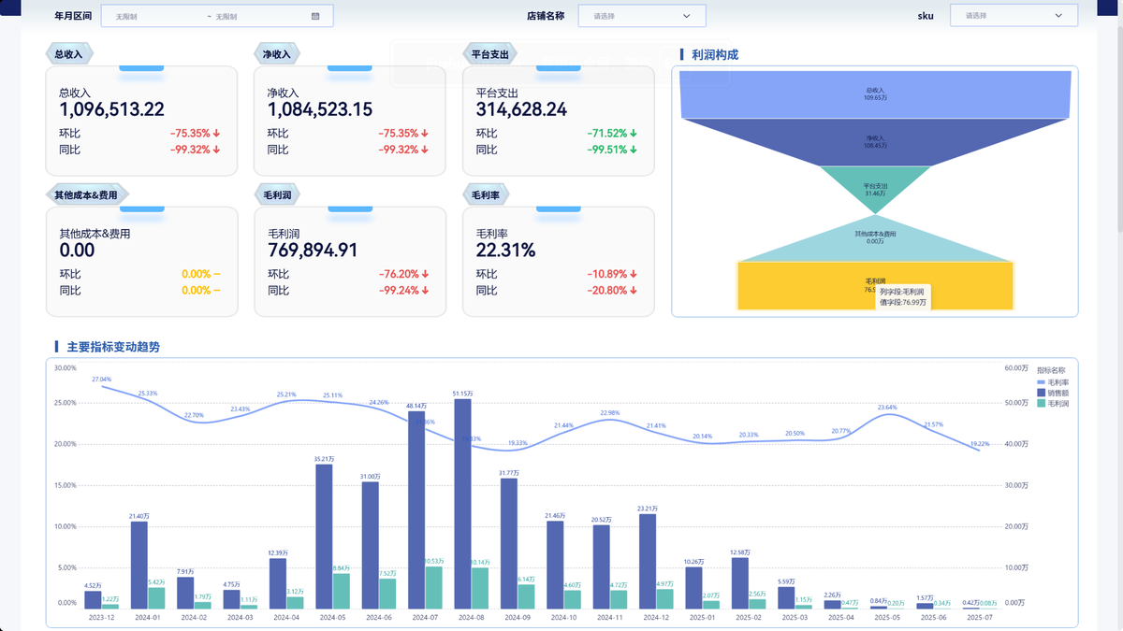Expand the 店铺名称 dropdown chevron
This screenshot has width=1123, height=631.
687,16
